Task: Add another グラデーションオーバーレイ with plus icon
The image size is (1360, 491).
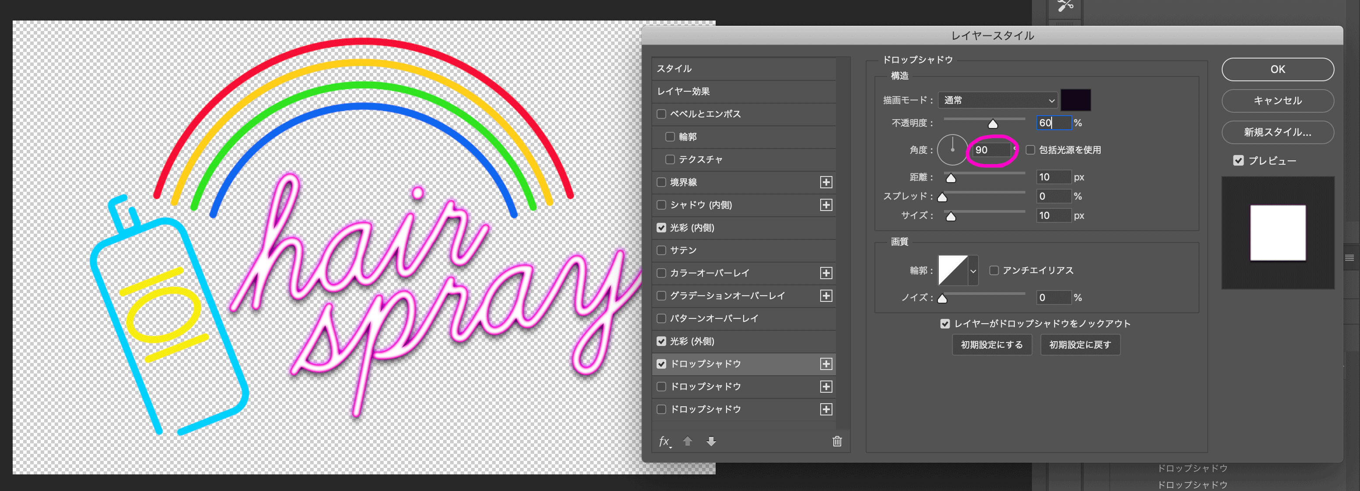Action: point(826,296)
